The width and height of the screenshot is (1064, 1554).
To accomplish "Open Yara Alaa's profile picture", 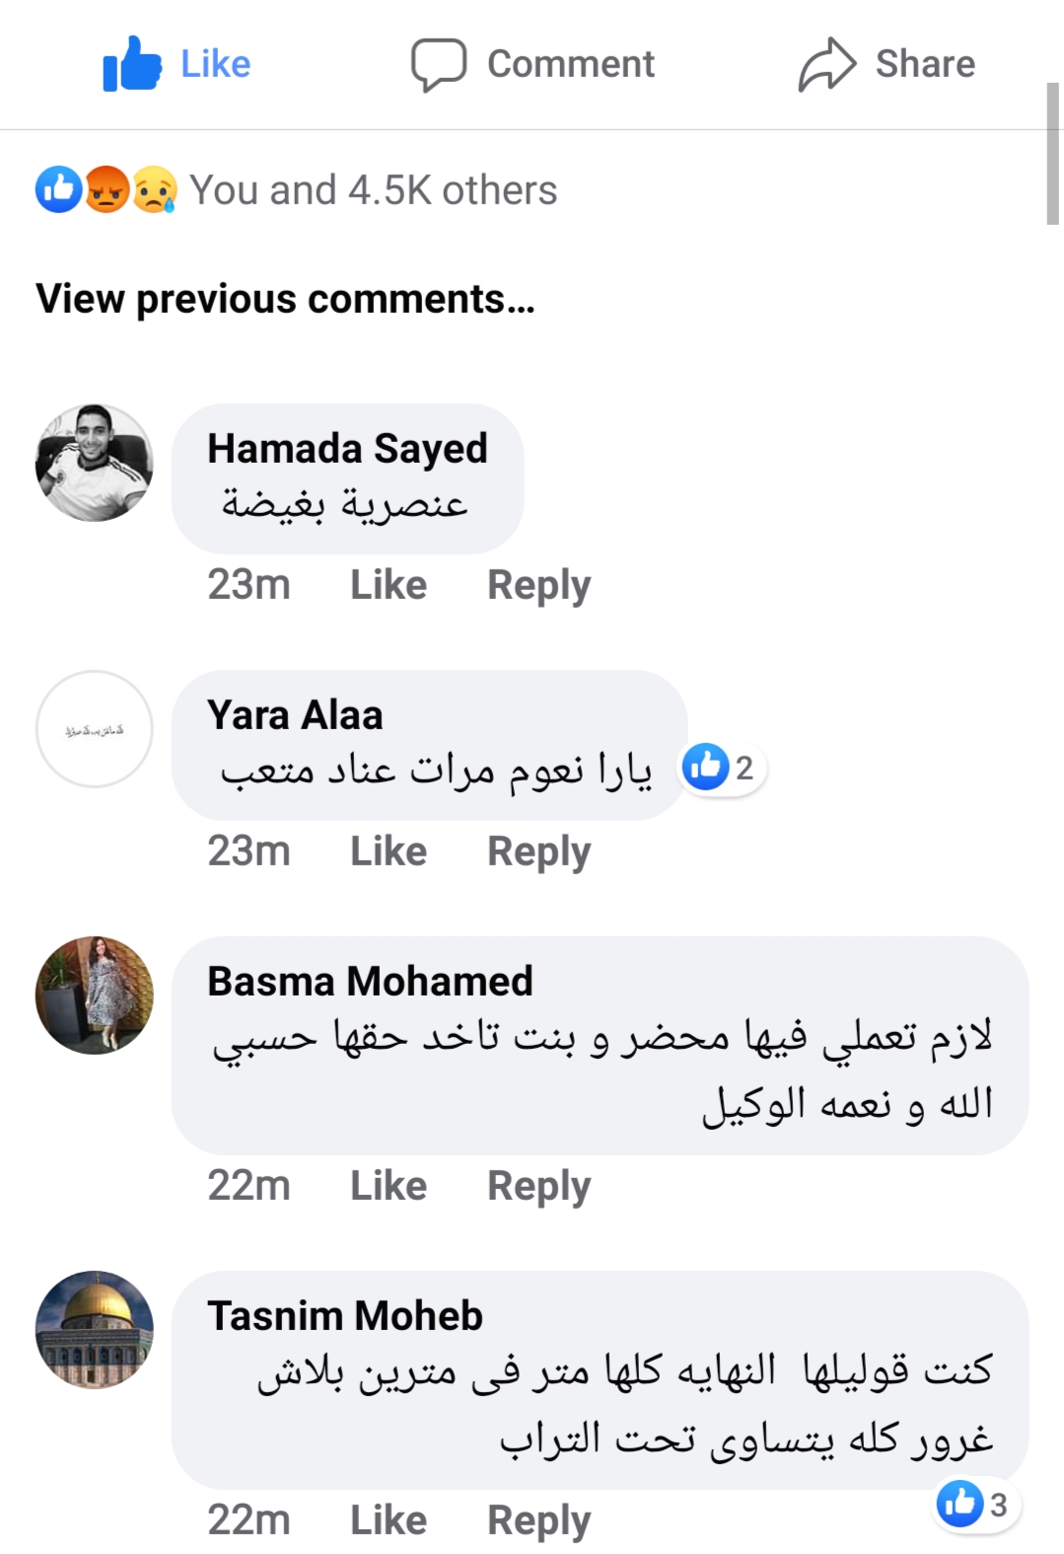I will (x=95, y=729).
